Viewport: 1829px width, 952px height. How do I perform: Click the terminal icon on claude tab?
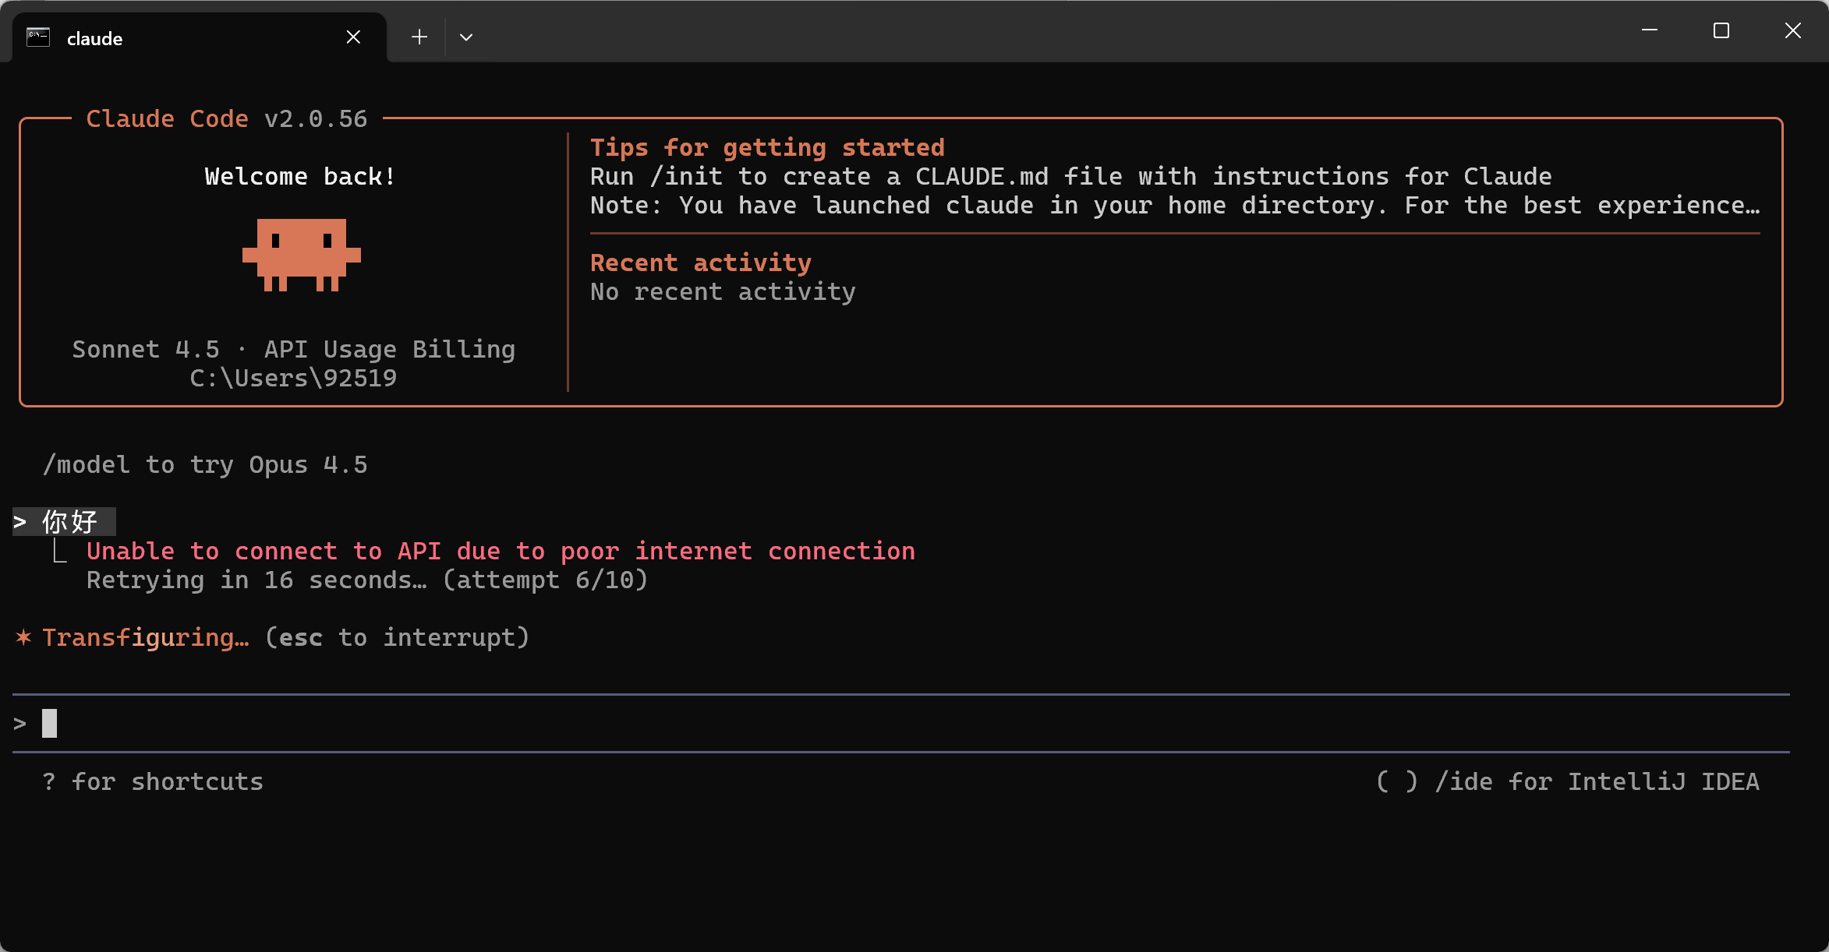click(38, 37)
